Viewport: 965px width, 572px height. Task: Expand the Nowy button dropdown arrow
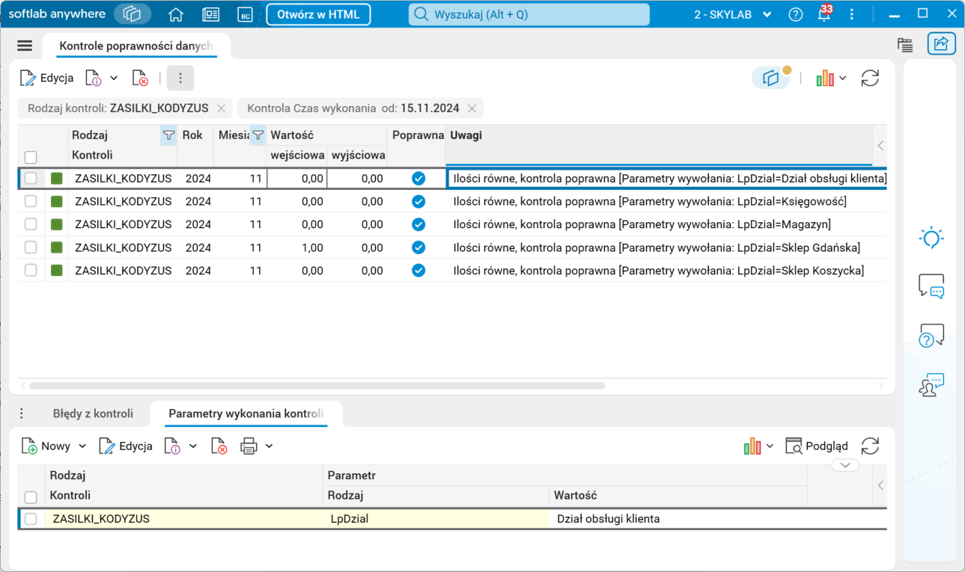tap(82, 446)
